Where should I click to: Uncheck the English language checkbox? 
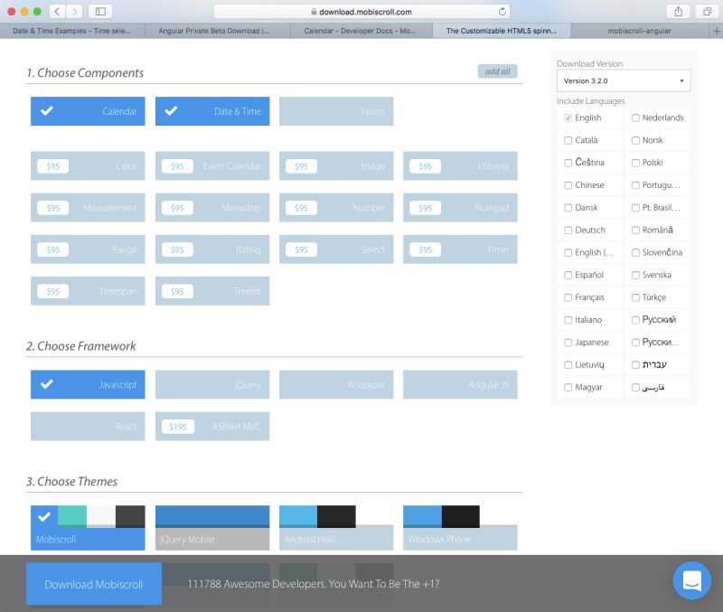coord(569,118)
